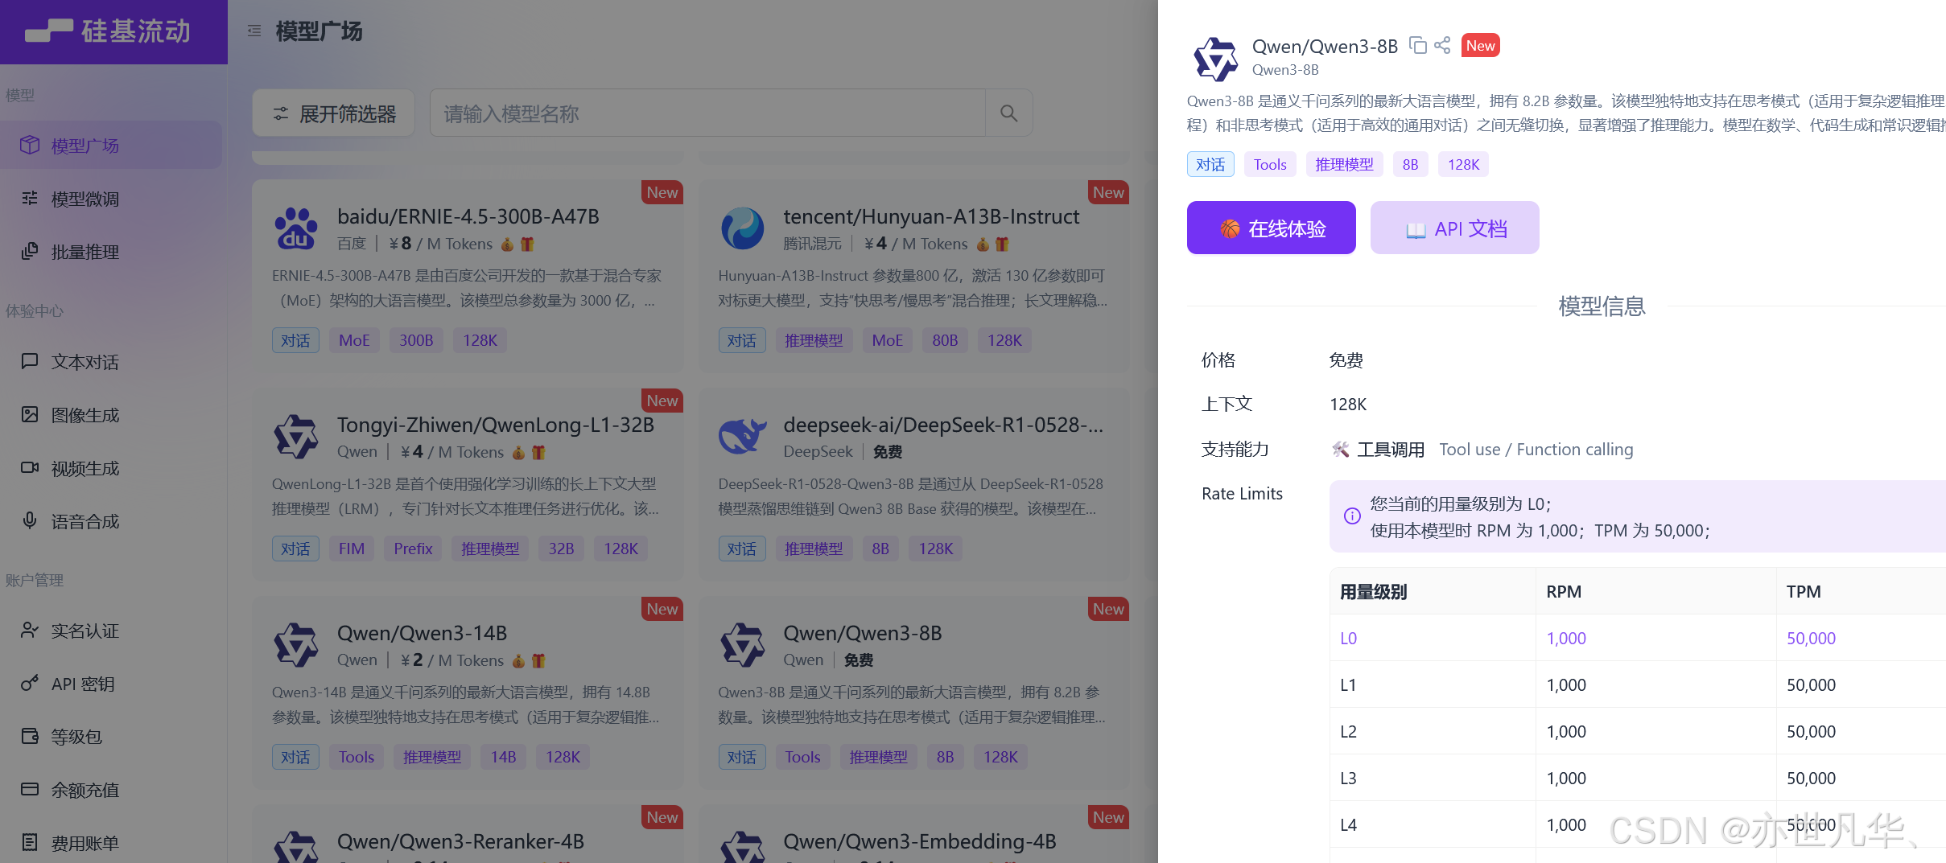
Task: Click the 在线体验 button
Action: (x=1271, y=228)
